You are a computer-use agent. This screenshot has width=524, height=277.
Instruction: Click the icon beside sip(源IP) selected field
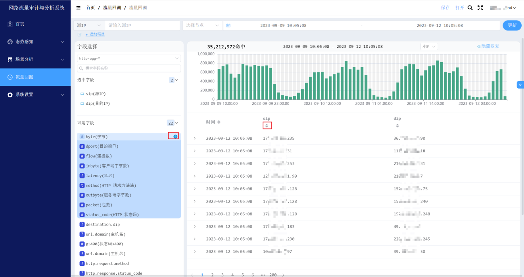click(x=82, y=94)
